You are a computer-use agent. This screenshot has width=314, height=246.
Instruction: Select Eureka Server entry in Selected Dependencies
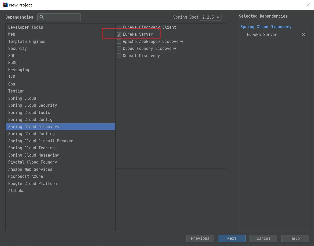(x=262, y=35)
